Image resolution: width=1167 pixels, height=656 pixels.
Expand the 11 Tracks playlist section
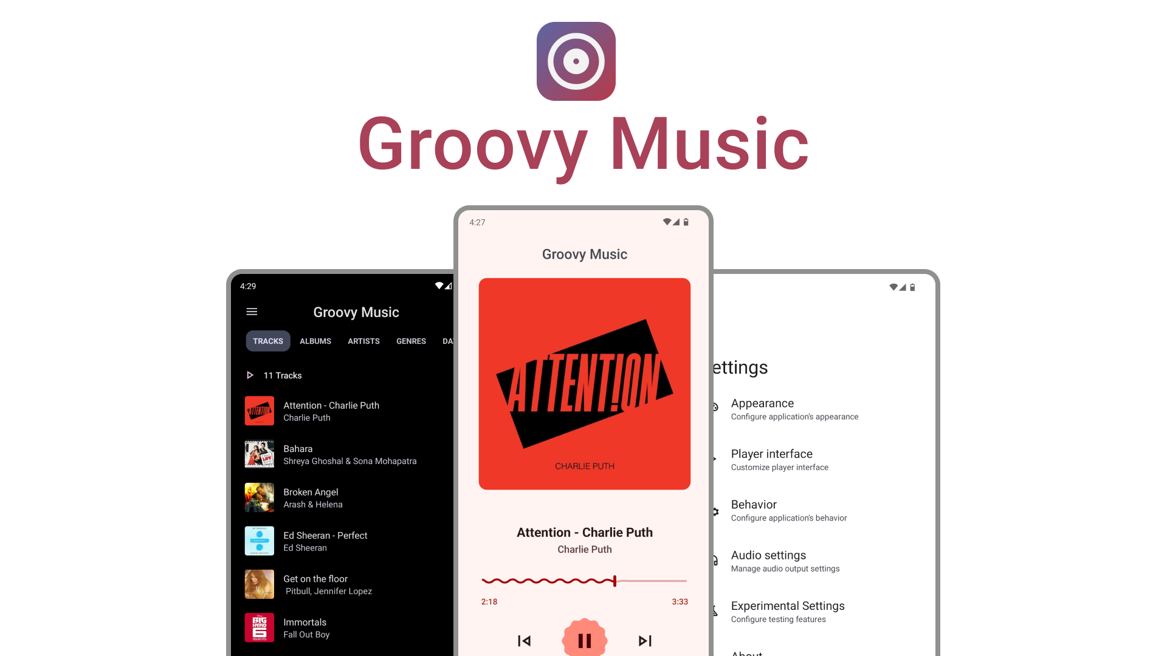click(252, 375)
